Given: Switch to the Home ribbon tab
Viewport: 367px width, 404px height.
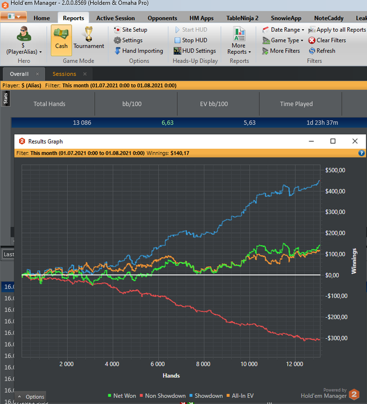Looking at the screenshot, I should pos(42,18).
